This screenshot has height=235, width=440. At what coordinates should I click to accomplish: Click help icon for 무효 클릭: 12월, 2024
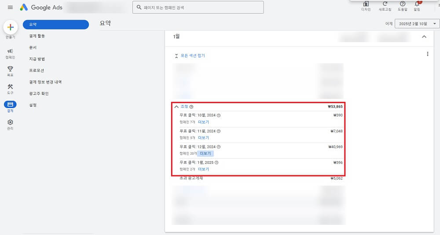point(219,147)
